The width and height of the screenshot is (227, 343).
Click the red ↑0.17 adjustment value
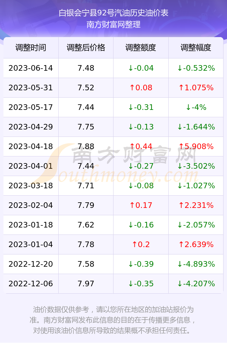pos(141,205)
